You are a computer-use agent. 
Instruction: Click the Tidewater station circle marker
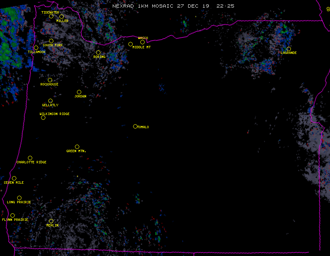click(51, 16)
